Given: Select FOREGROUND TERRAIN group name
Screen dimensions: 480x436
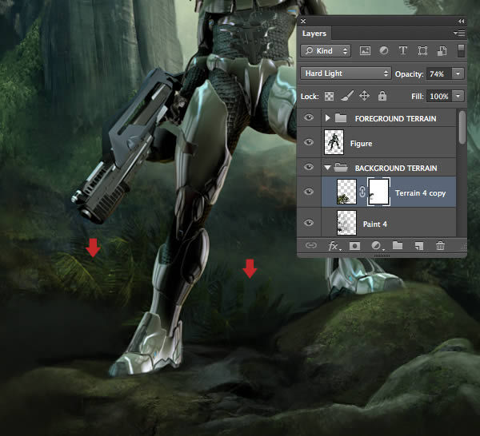Looking at the screenshot, I should coord(395,118).
